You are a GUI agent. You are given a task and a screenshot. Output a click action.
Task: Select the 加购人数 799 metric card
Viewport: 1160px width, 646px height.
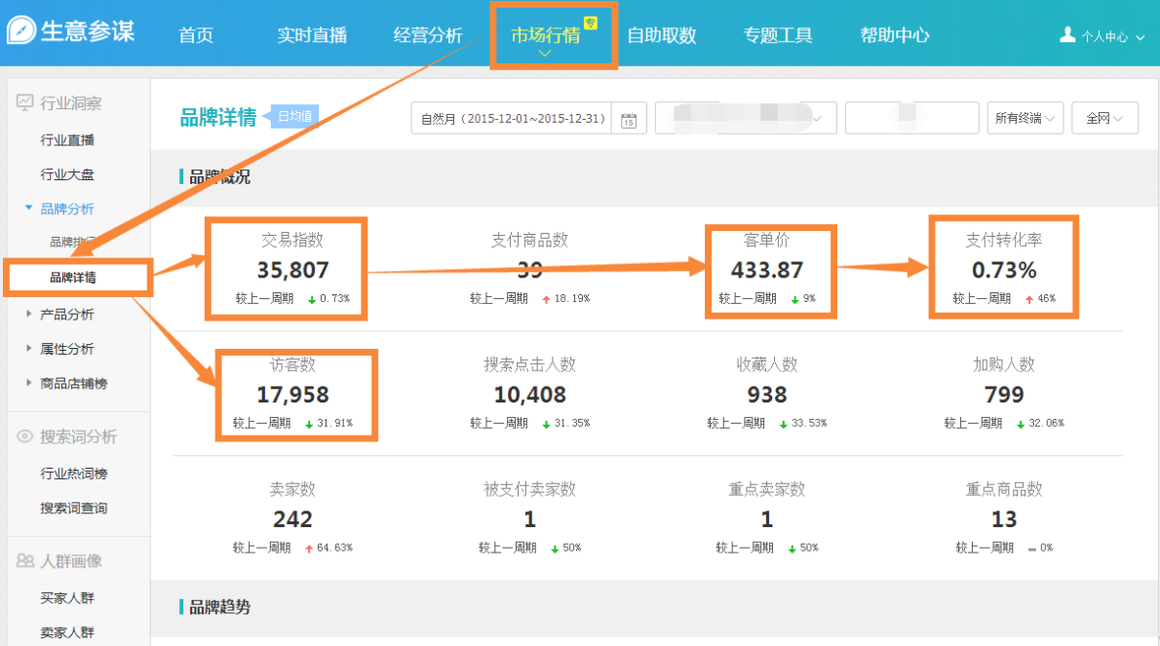tap(1003, 394)
